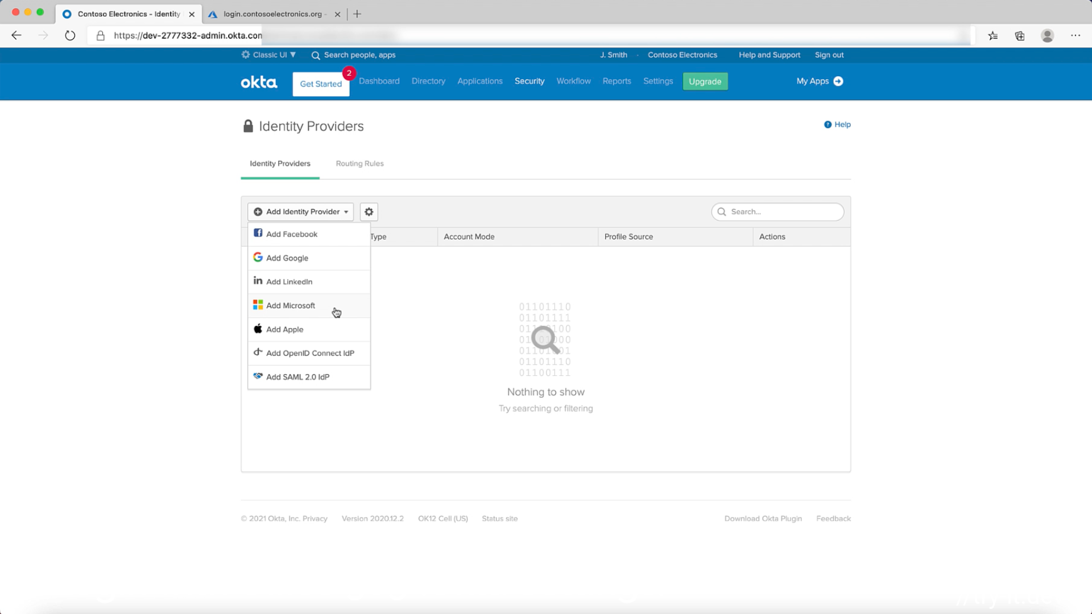Open the browser profile avatar icon

pyautogui.click(x=1047, y=35)
